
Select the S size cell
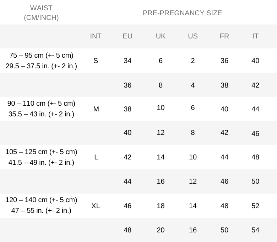pos(96,61)
